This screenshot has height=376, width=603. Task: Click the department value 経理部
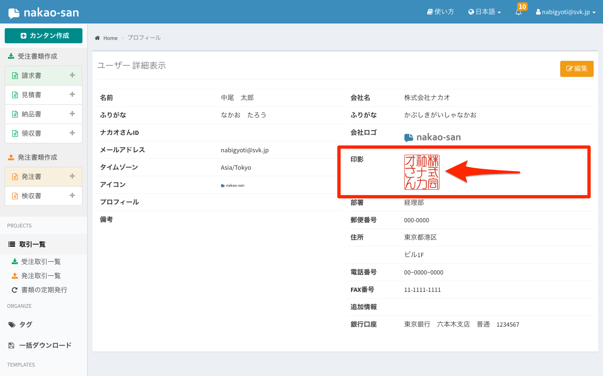coord(414,203)
